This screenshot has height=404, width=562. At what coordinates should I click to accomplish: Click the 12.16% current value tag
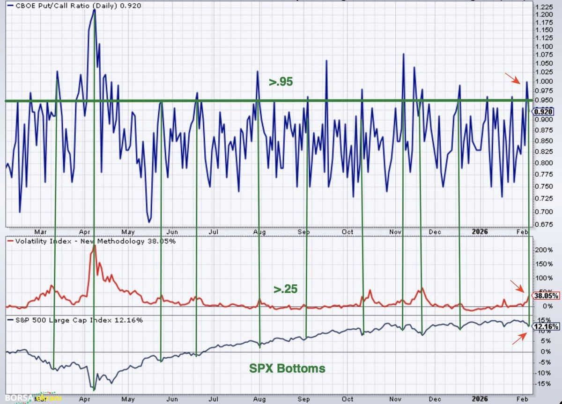[x=546, y=326]
